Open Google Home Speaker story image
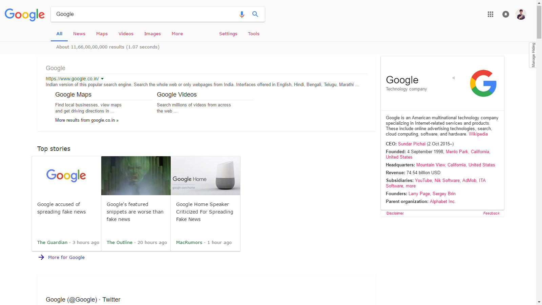 click(x=206, y=176)
